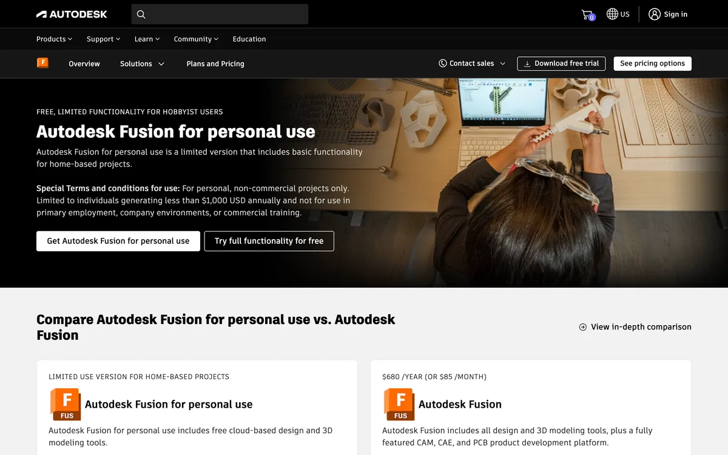Click the Compare Autodesk Fusion heading

click(x=215, y=327)
